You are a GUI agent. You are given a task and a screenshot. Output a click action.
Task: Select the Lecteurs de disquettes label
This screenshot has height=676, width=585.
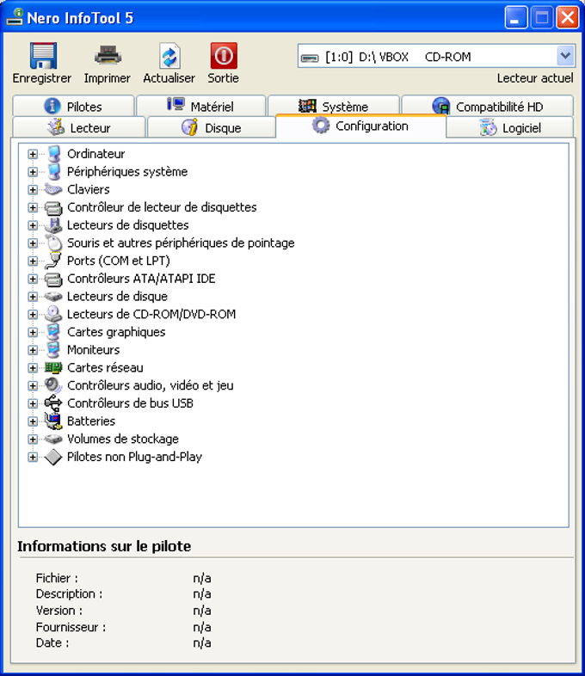[x=127, y=225]
